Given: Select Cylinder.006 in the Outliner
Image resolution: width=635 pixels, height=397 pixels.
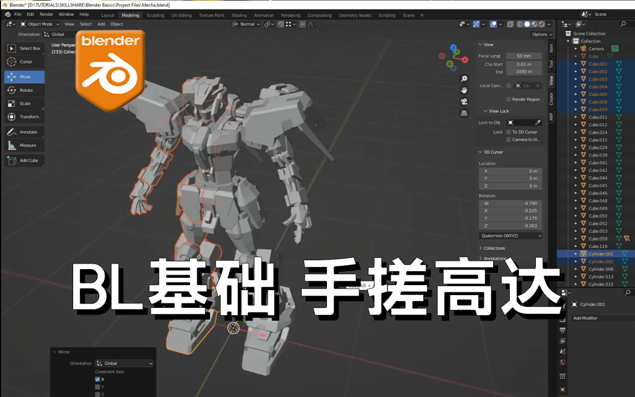Looking at the screenshot, I should coord(600,268).
